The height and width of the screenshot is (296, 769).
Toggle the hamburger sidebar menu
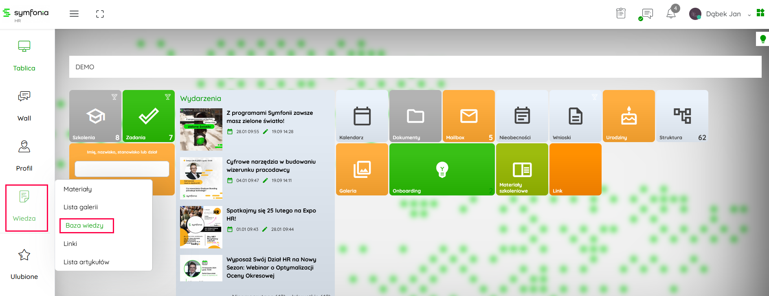coord(74,14)
